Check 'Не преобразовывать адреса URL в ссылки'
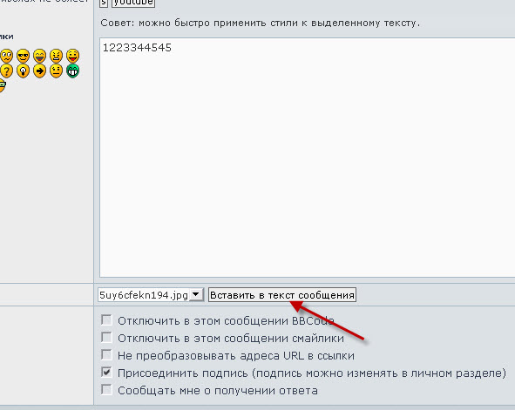 (106, 355)
